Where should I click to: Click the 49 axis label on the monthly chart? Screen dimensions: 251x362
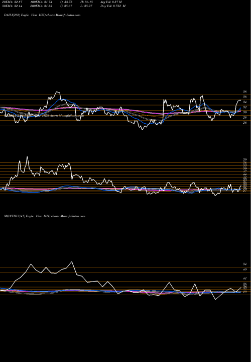click(245, 269)
